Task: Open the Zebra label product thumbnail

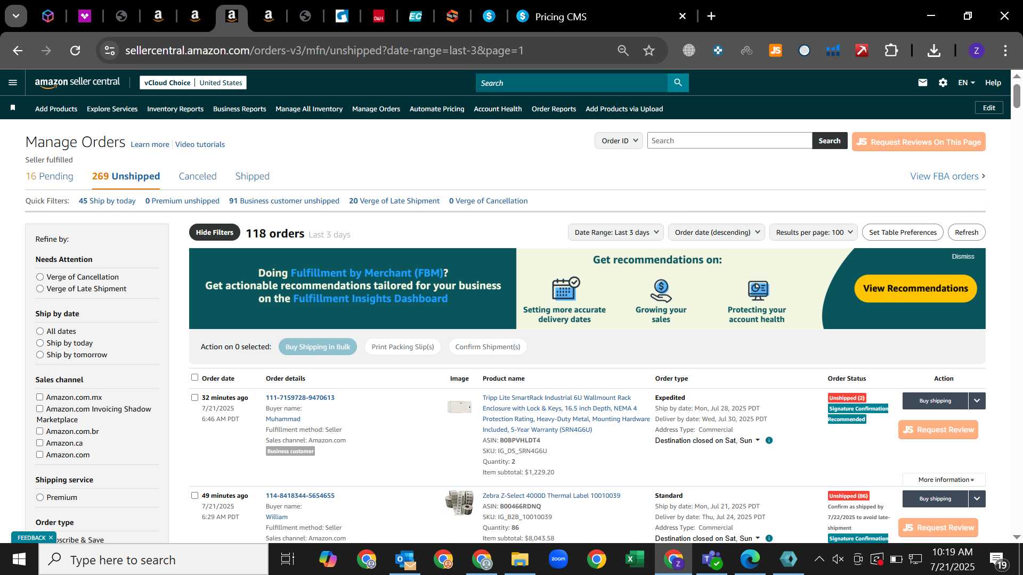Action: [x=459, y=503]
